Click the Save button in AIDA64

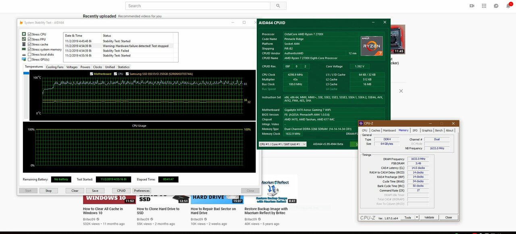95,191
